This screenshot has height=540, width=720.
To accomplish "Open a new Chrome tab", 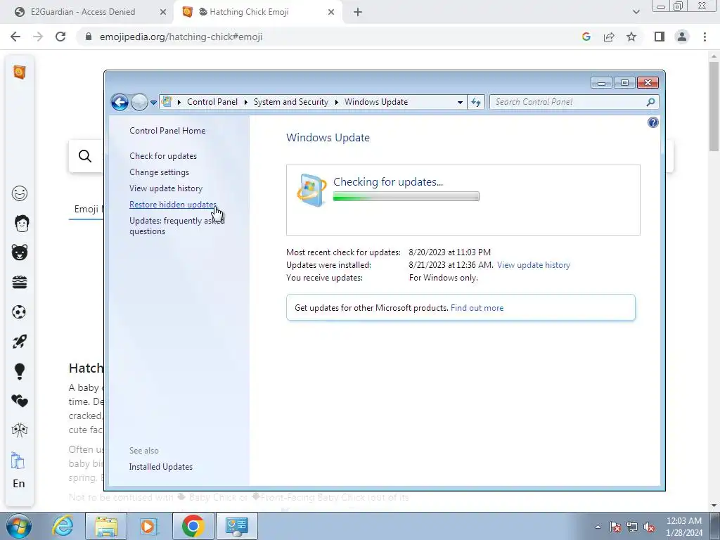I will pos(358,12).
